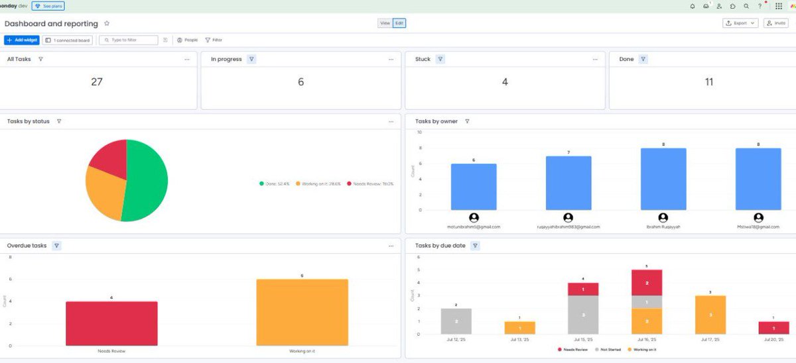Screen dimensions: 796x363
Task: Click the invite members icon in top bar
Action: [719, 6]
